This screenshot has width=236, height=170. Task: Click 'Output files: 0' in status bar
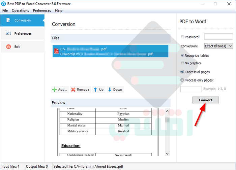click(x=37, y=166)
